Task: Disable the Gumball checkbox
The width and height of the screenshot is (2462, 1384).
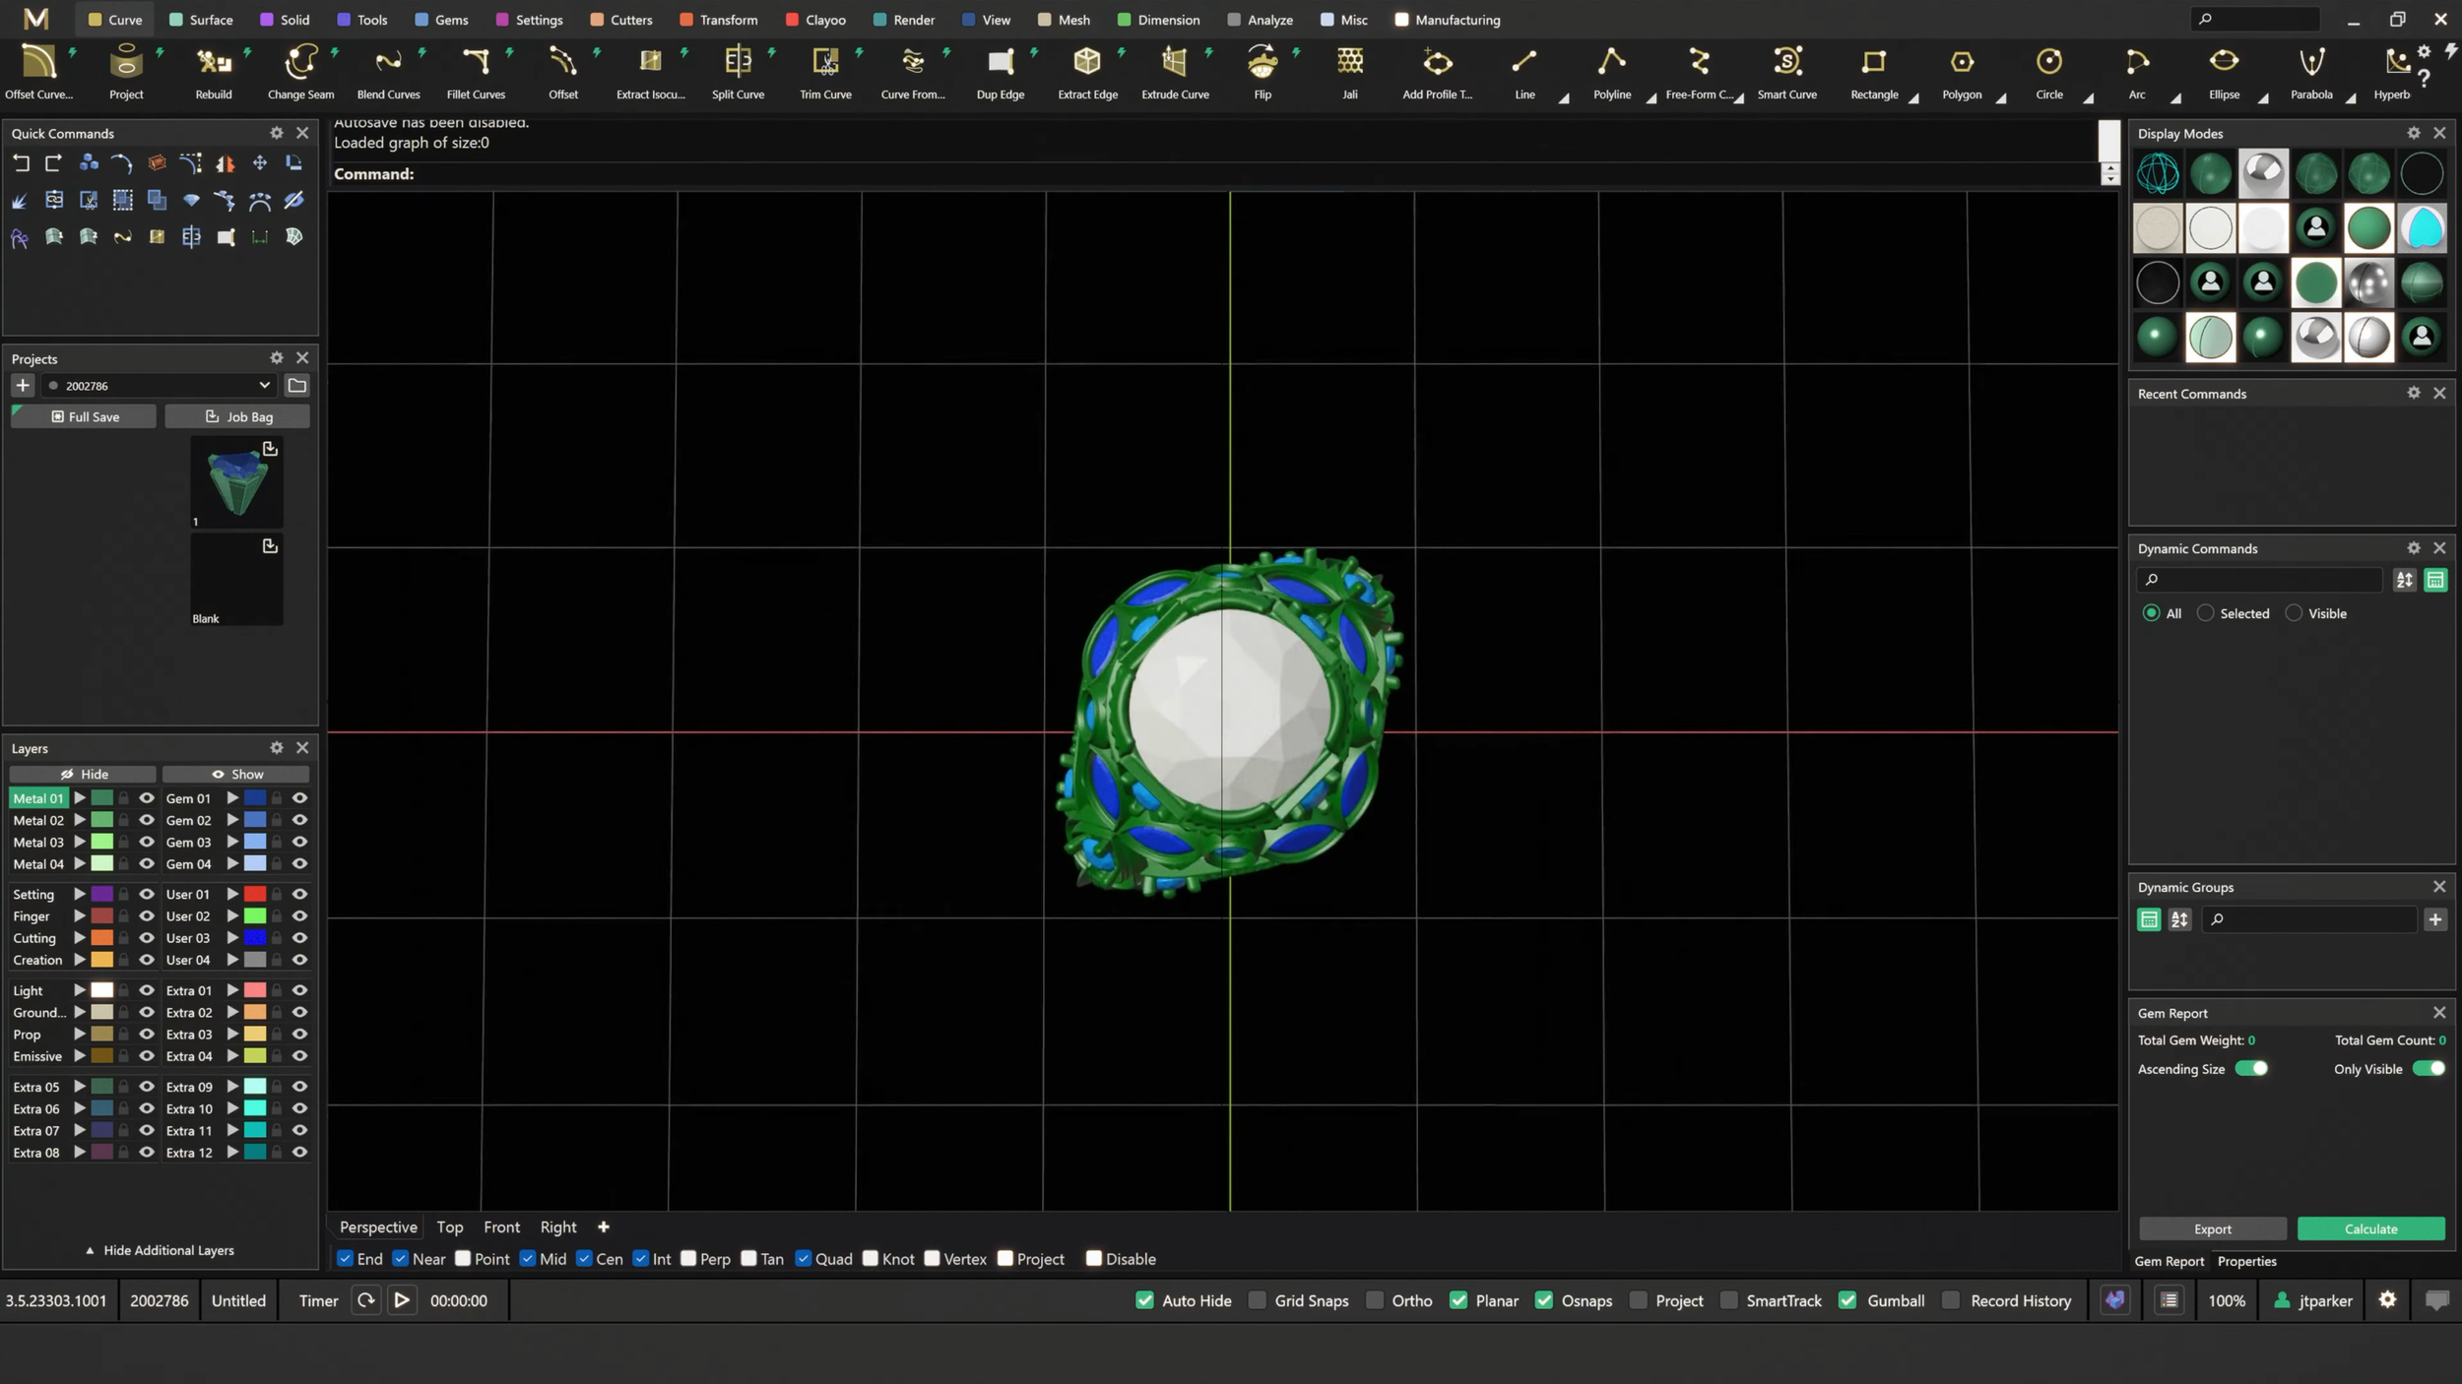Action: tap(1847, 1300)
